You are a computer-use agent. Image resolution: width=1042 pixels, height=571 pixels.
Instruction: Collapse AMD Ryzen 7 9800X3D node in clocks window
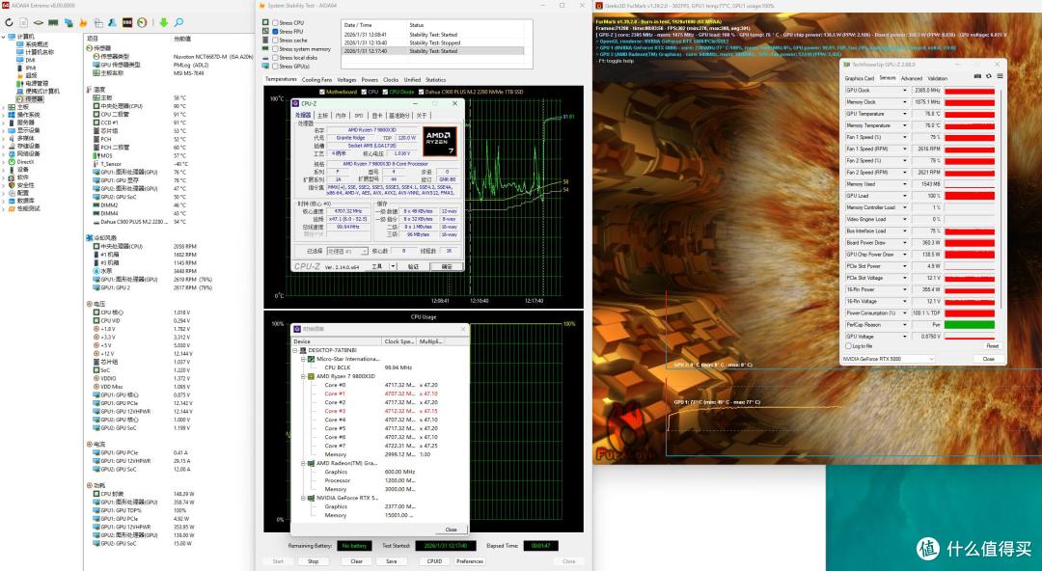(304, 376)
